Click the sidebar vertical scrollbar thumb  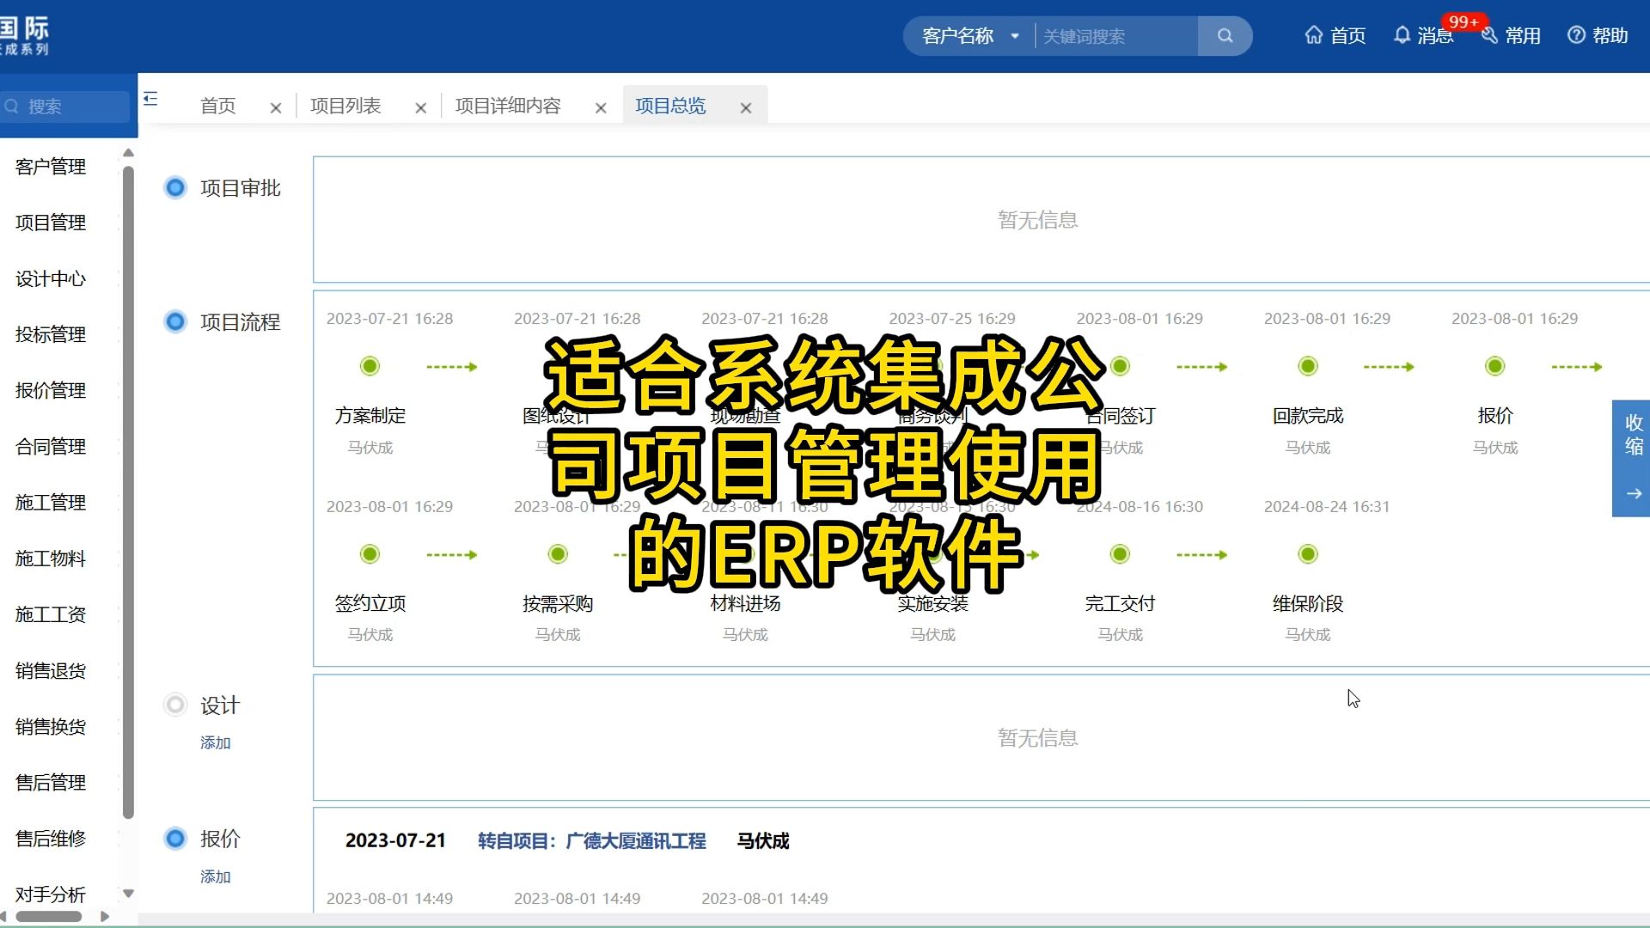pyautogui.click(x=128, y=491)
